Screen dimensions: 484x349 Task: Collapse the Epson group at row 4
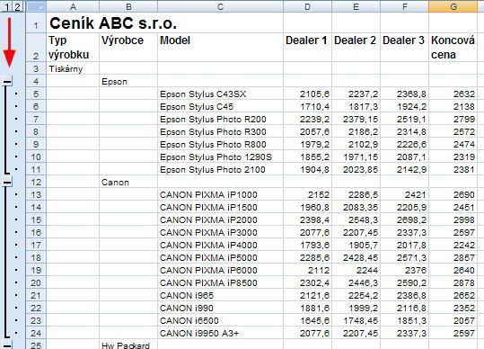tap(7, 81)
